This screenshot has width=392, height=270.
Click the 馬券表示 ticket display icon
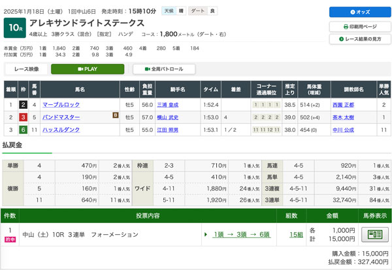point(374,235)
